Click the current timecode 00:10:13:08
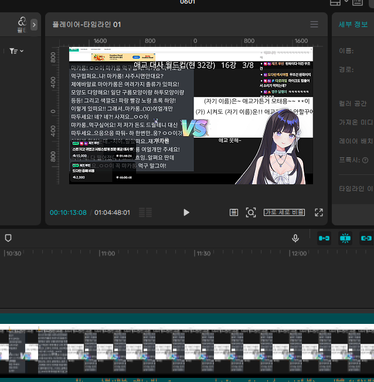The height and width of the screenshot is (382, 374). pyautogui.click(x=68, y=212)
